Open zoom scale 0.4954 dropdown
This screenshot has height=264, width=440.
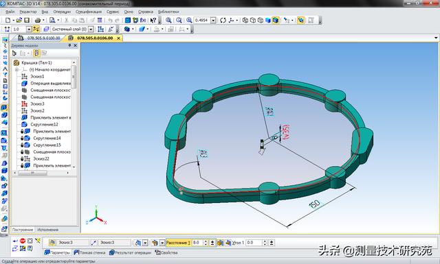click(x=213, y=20)
